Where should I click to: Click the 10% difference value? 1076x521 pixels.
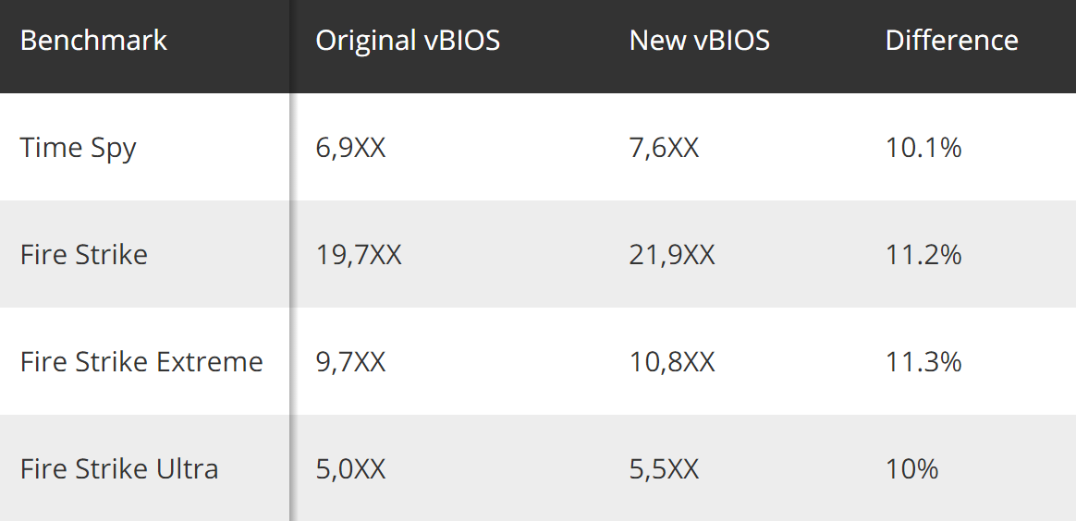911,468
